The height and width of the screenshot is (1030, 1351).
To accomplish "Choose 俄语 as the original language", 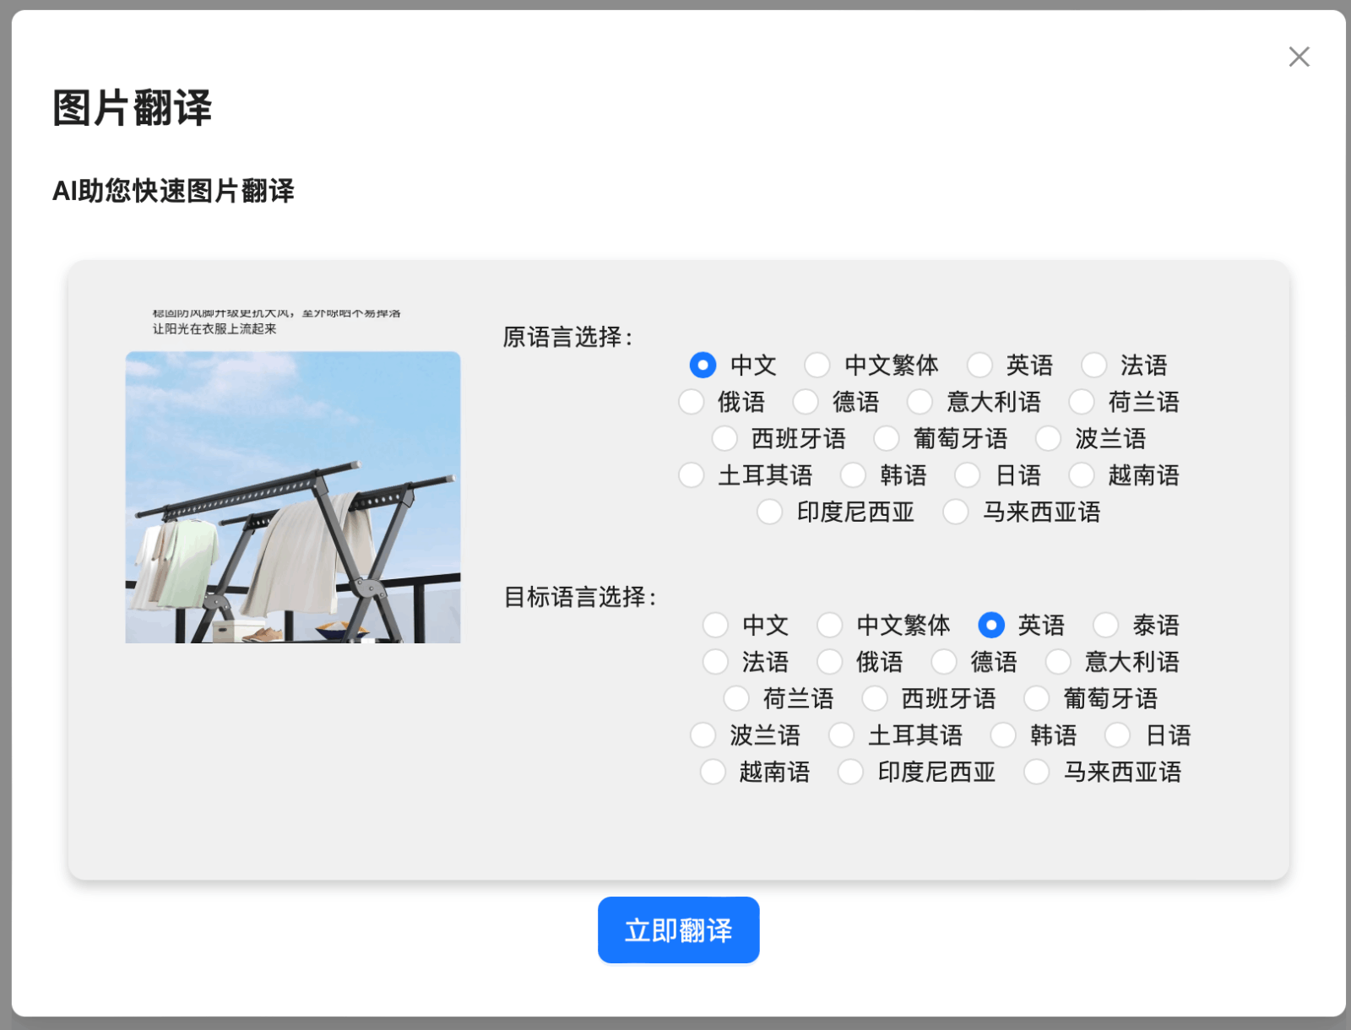I will click(692, 402).
